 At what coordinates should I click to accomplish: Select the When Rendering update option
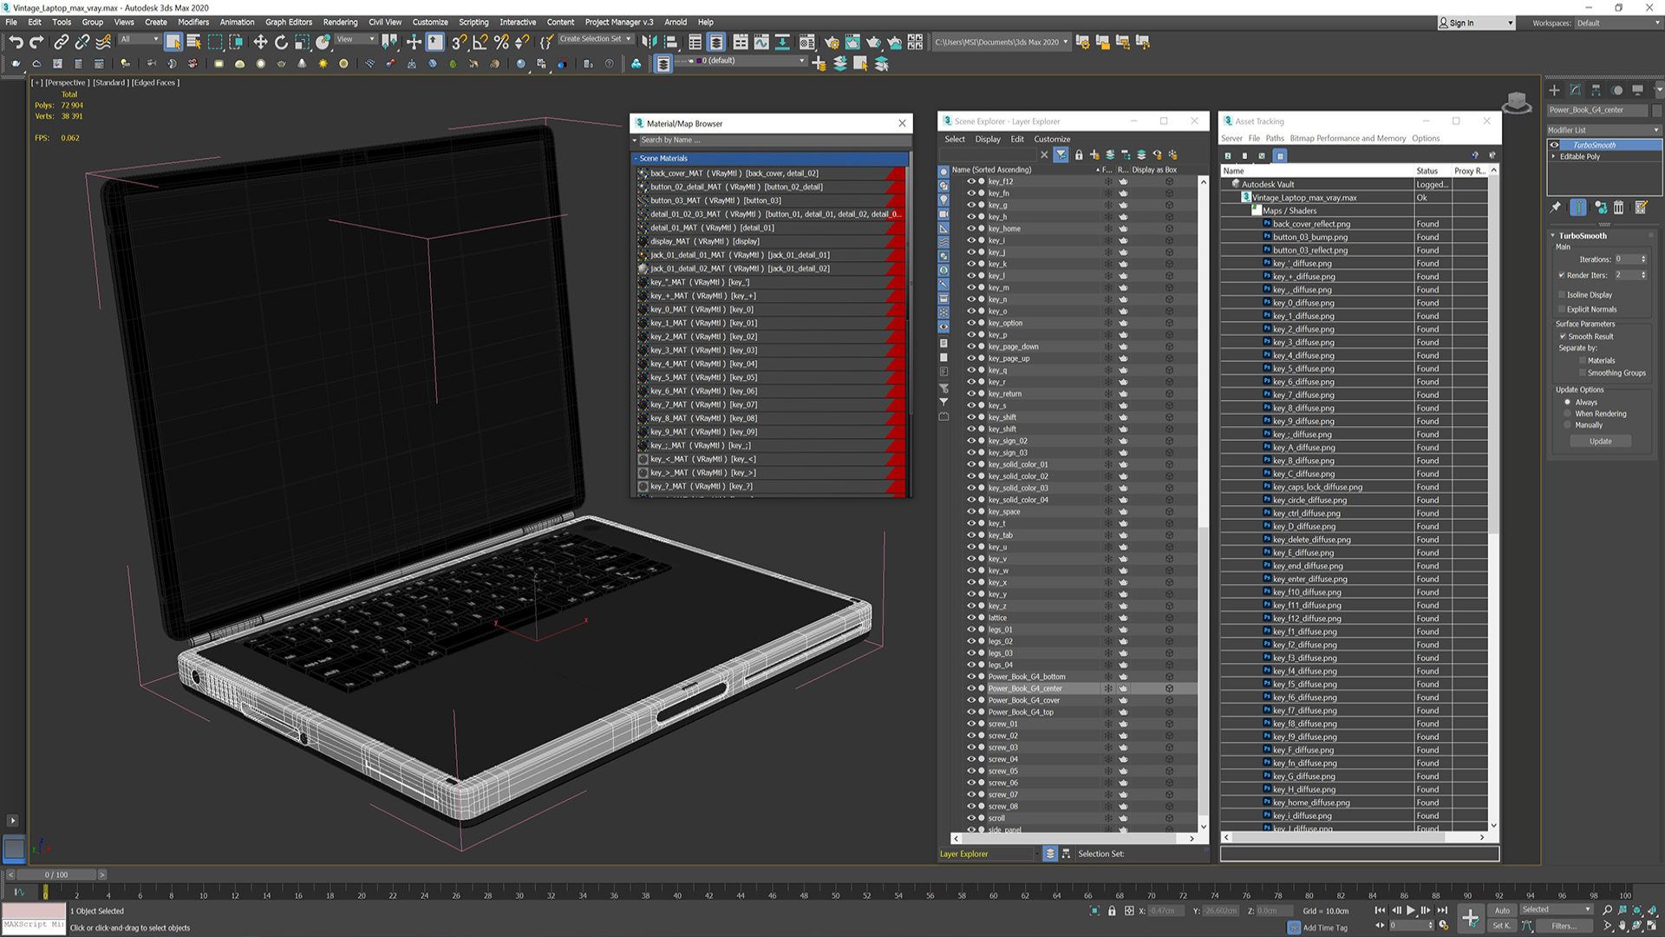(x=1567, y=414)
